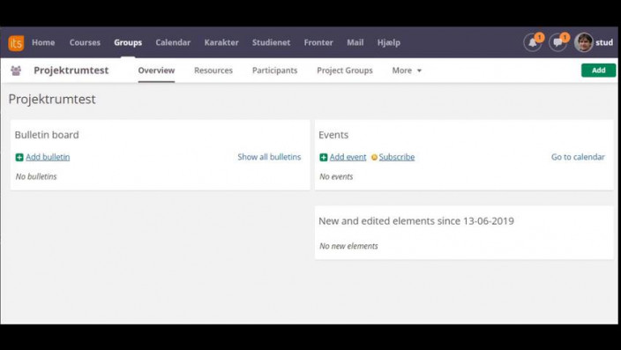
Task: Click the yellow Subscribe feed icon
Action: tap(374, 157)
